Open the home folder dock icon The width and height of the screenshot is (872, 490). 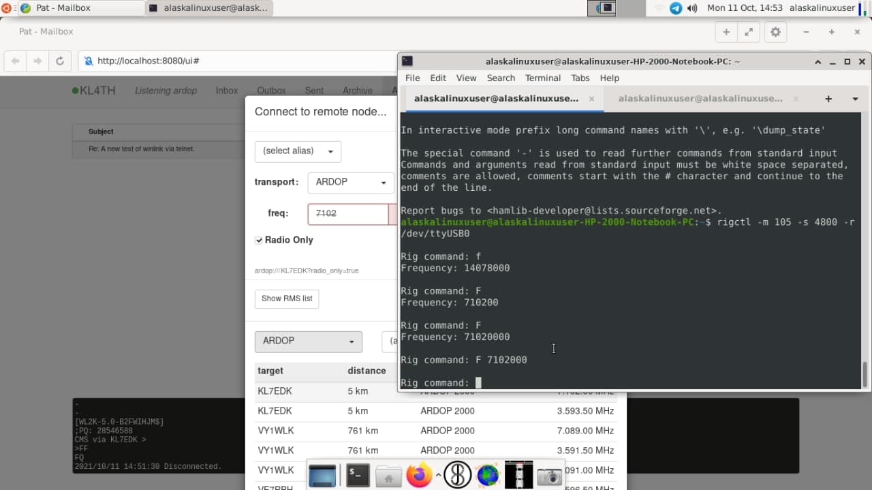click(x=389, y=475)
